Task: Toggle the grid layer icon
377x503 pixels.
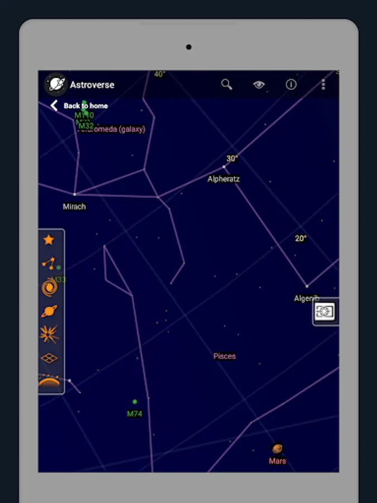Action: [x=49, y=358]
